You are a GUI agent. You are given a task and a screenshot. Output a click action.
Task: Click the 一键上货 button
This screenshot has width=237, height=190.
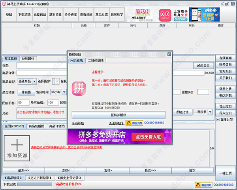click(226, 173)
